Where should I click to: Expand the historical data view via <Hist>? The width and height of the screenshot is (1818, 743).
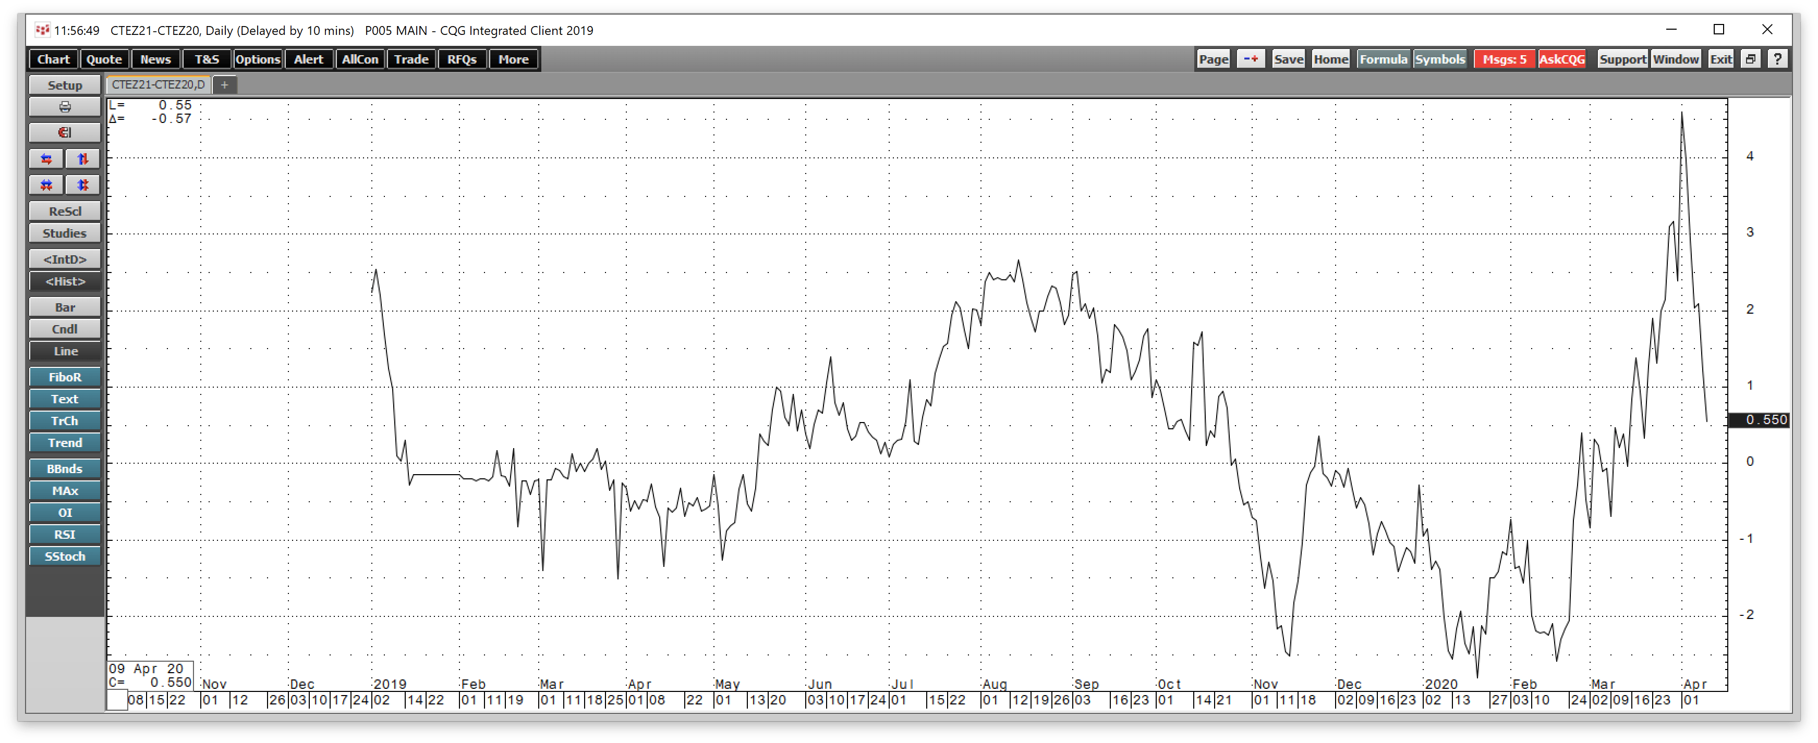[x=64, y=281]
